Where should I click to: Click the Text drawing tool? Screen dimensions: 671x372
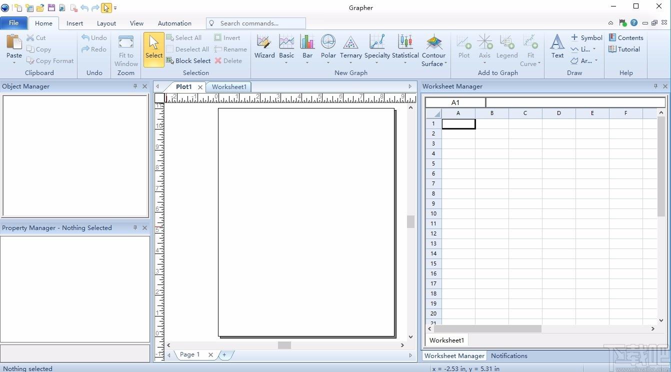[x=557, y=46]
